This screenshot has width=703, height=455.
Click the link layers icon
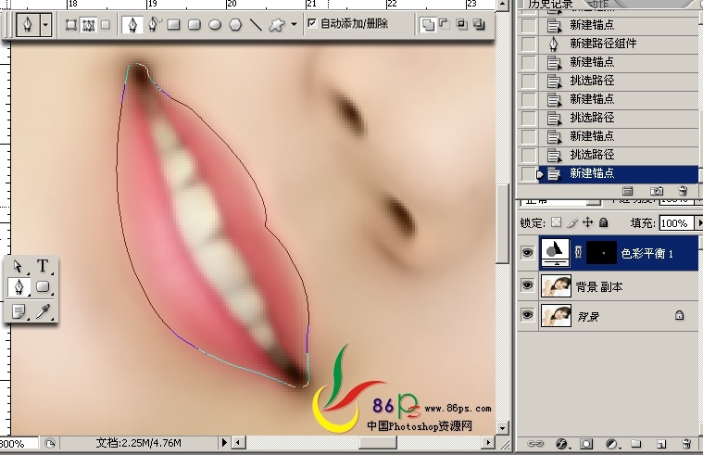click(535, 444)
